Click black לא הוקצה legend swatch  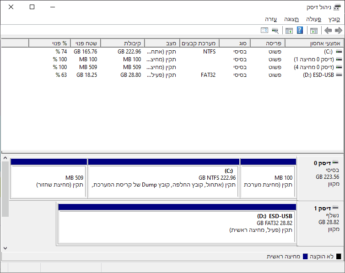[339, 257]
